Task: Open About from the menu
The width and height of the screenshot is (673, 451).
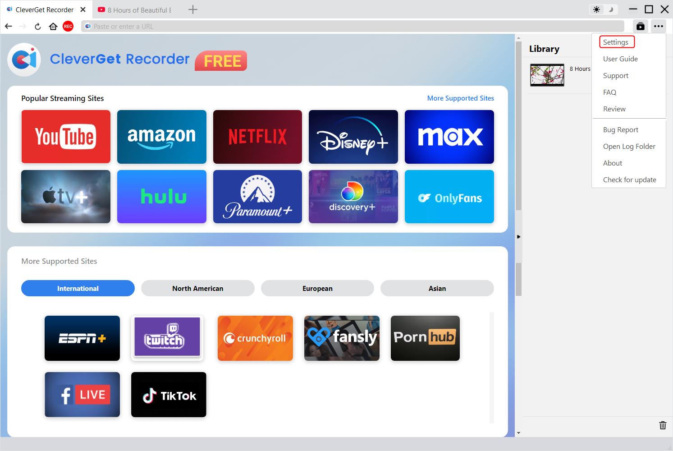Action: pyautogui.click(x=613, y=163)
